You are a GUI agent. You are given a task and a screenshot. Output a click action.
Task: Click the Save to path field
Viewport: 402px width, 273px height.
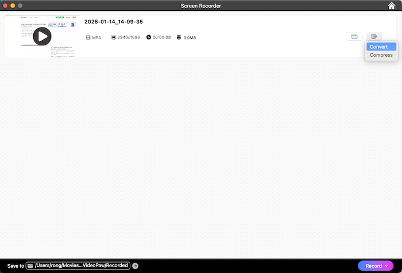point(78,266)
